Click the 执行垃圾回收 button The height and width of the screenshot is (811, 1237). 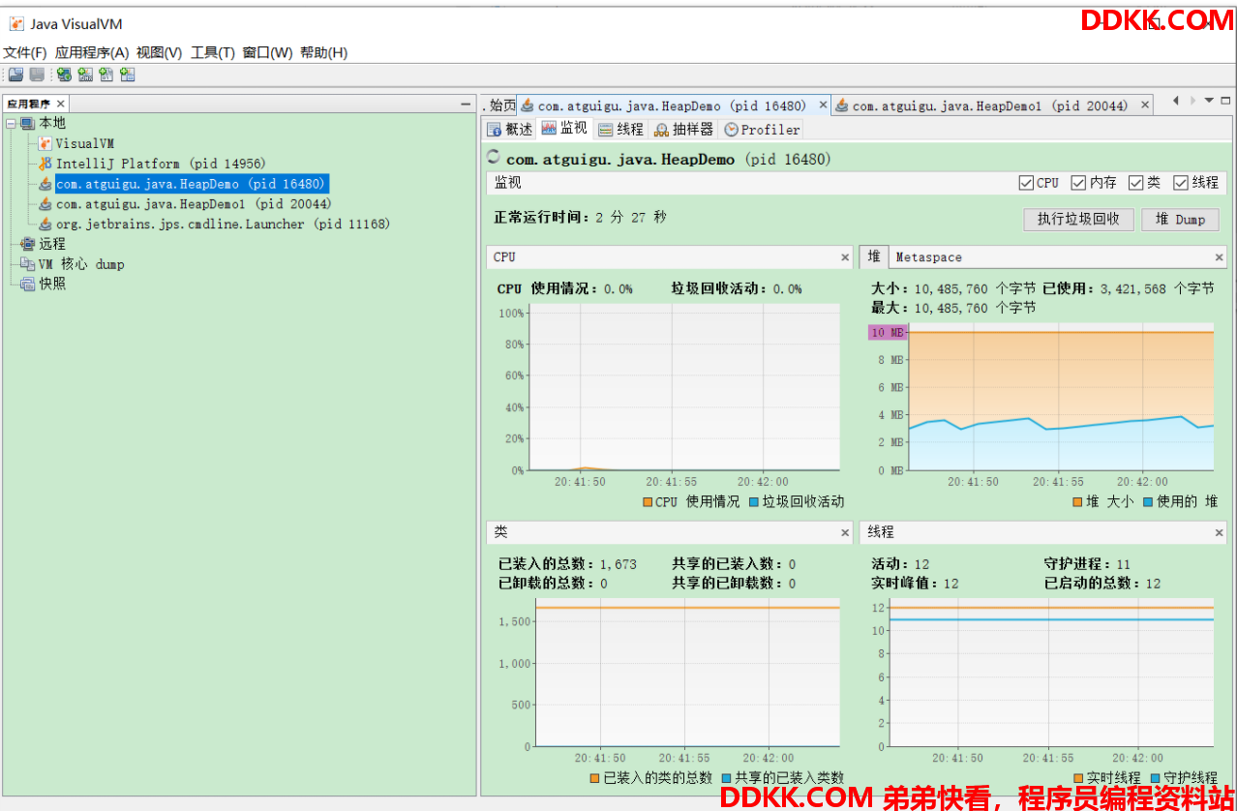coord(1078,220)
